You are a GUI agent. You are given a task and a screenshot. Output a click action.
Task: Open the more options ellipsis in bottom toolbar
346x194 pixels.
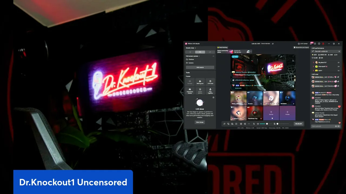(x=249, y=124)
